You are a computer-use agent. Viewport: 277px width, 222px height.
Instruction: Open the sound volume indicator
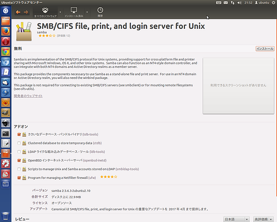click(239, 3)
